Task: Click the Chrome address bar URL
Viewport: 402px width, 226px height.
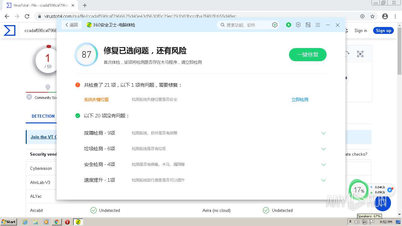Action: point(140,16)
